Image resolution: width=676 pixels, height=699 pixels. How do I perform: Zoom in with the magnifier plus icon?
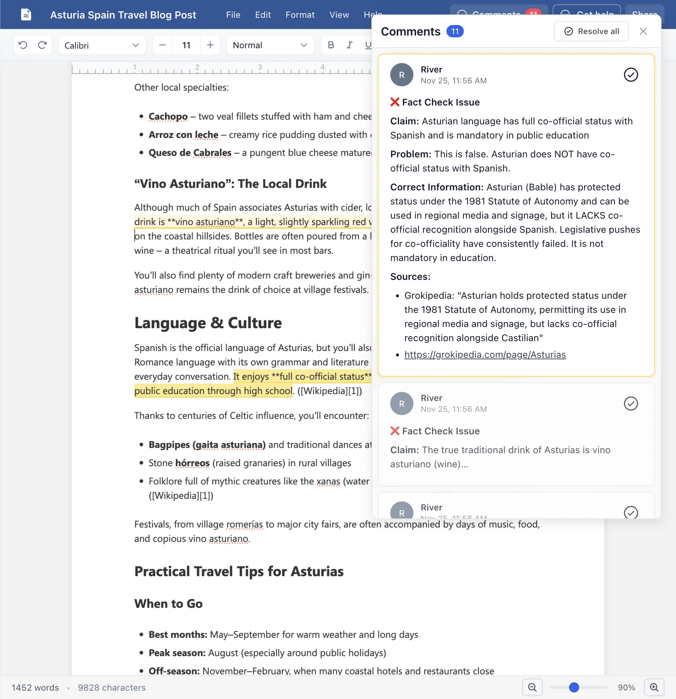coord(654,687)
